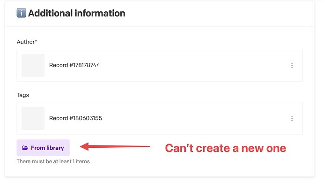Select the Author record thumbnail placeholder
The image size is (323, 182).
(33, 65)
